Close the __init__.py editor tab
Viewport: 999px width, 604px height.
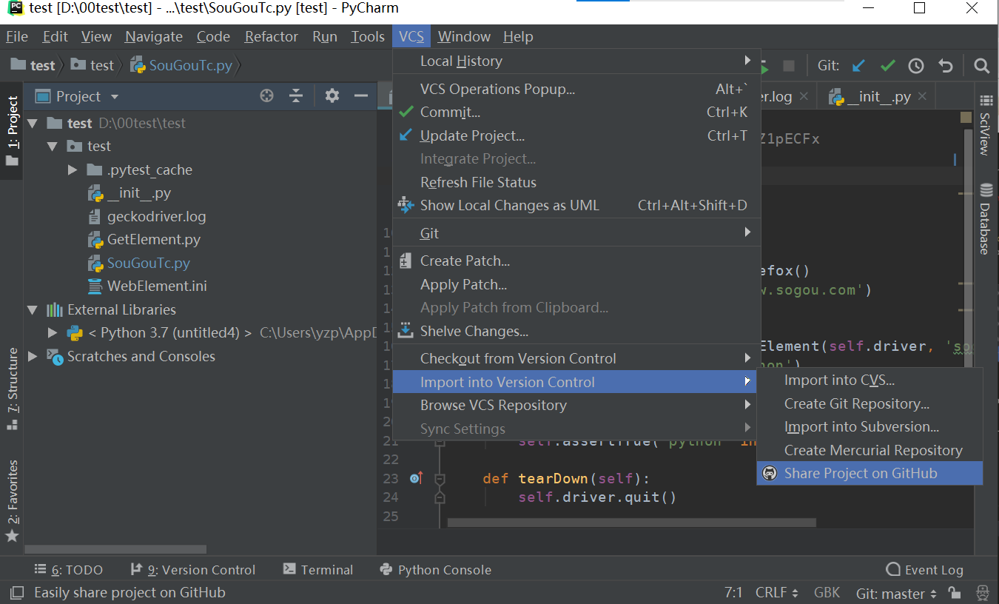click(922, 96)
